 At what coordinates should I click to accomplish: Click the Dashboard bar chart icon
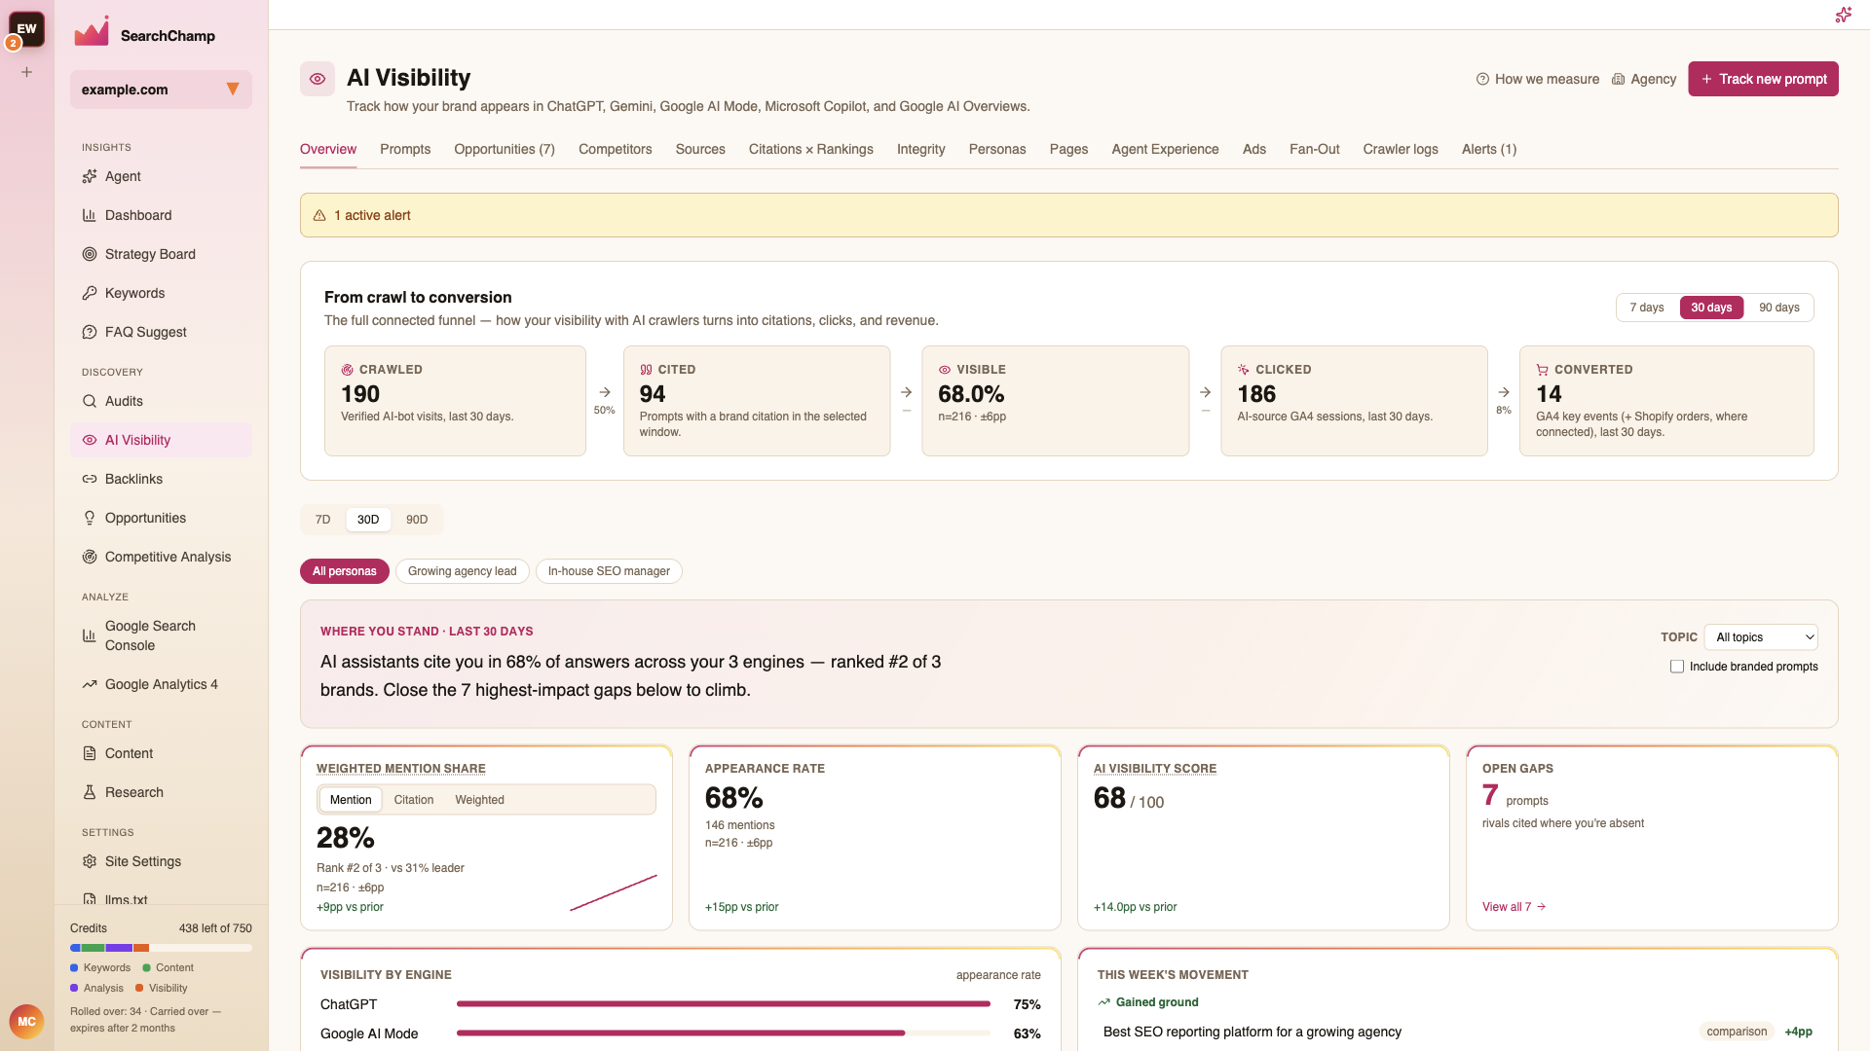tap(90, 215)
